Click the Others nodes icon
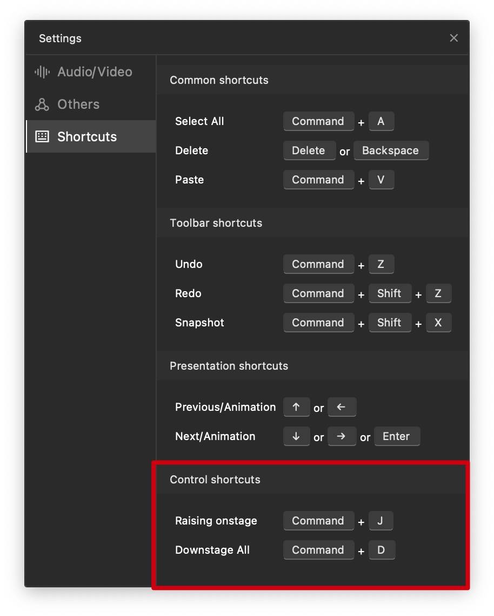This screenshot has width=494, height=616. (x=42, y=104)
